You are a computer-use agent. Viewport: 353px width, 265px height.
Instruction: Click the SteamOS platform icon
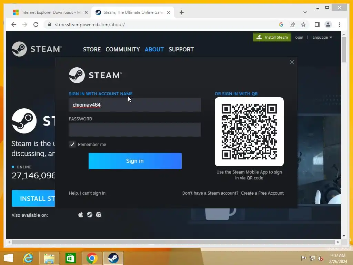tap(90, 215)
